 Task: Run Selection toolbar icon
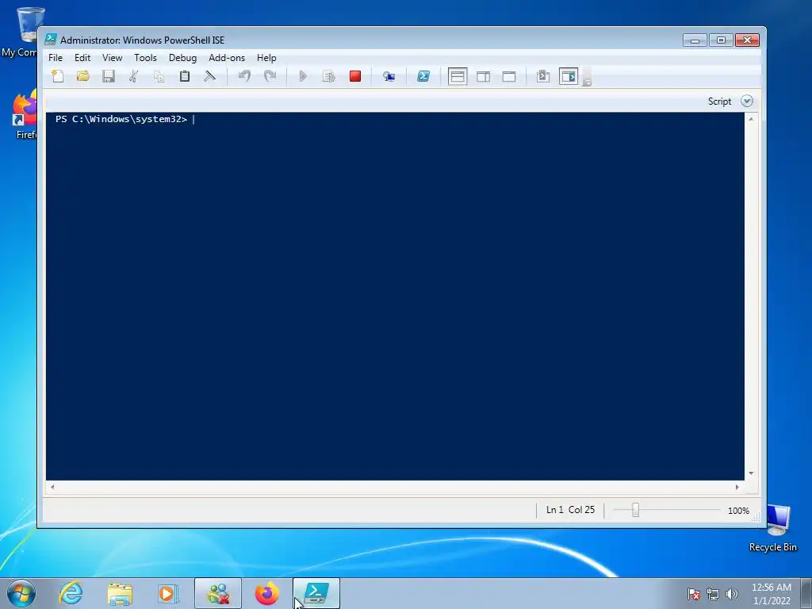(x=329, y=77)
